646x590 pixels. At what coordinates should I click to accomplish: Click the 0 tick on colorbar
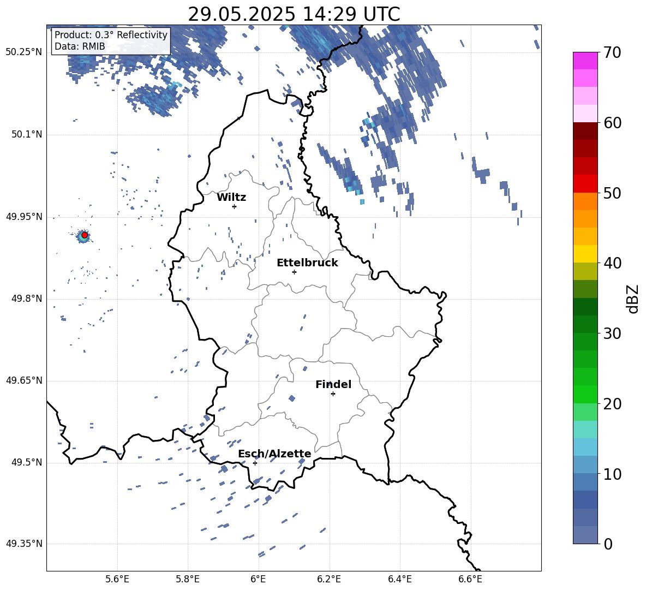point(608,544)
